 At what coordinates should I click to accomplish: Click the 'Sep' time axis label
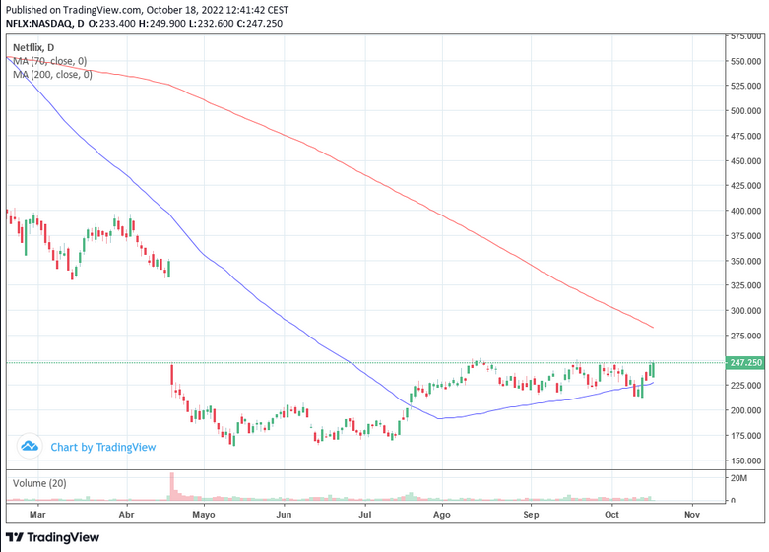coord(531,515)
